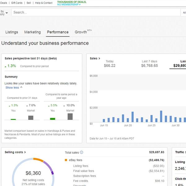Open the Listings tab
This screenshot has height=186, width=186.
click(12, 32)
